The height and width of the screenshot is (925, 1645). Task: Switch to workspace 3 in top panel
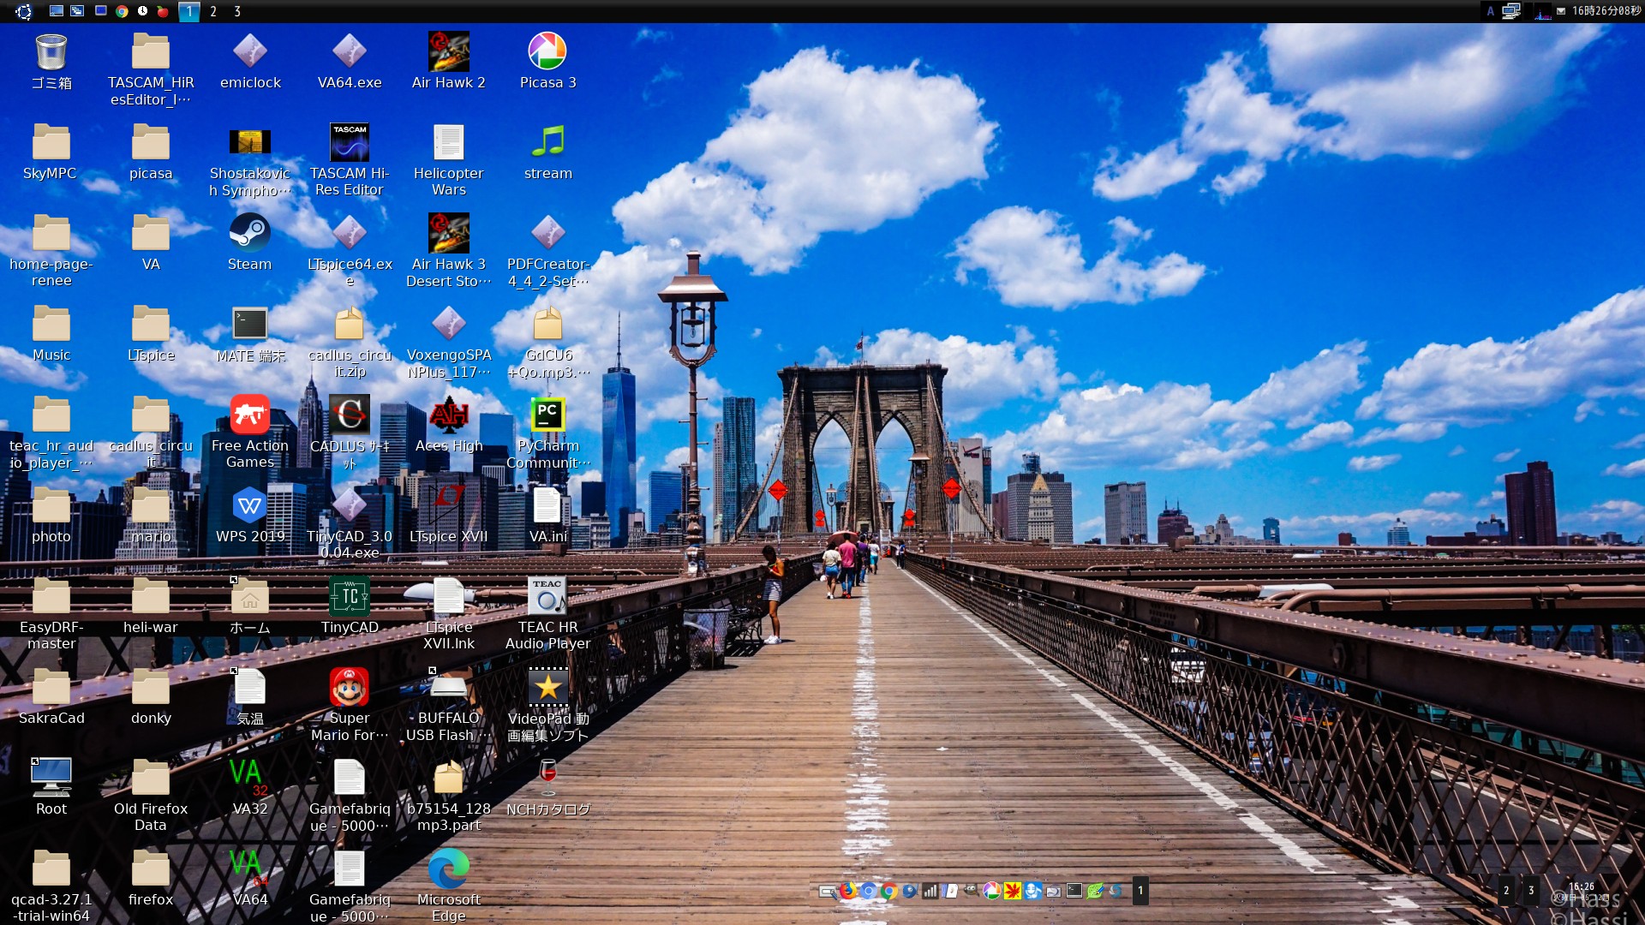237,11
